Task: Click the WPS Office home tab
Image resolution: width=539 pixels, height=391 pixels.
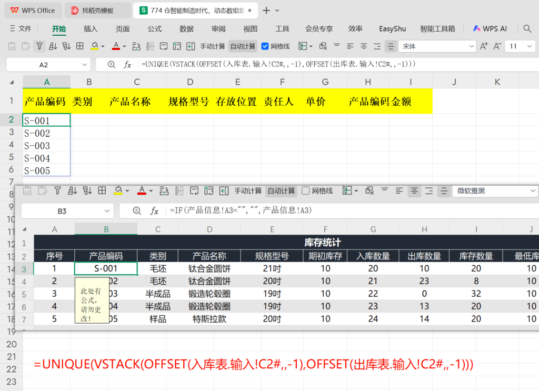Action: (x=33, y=11)
